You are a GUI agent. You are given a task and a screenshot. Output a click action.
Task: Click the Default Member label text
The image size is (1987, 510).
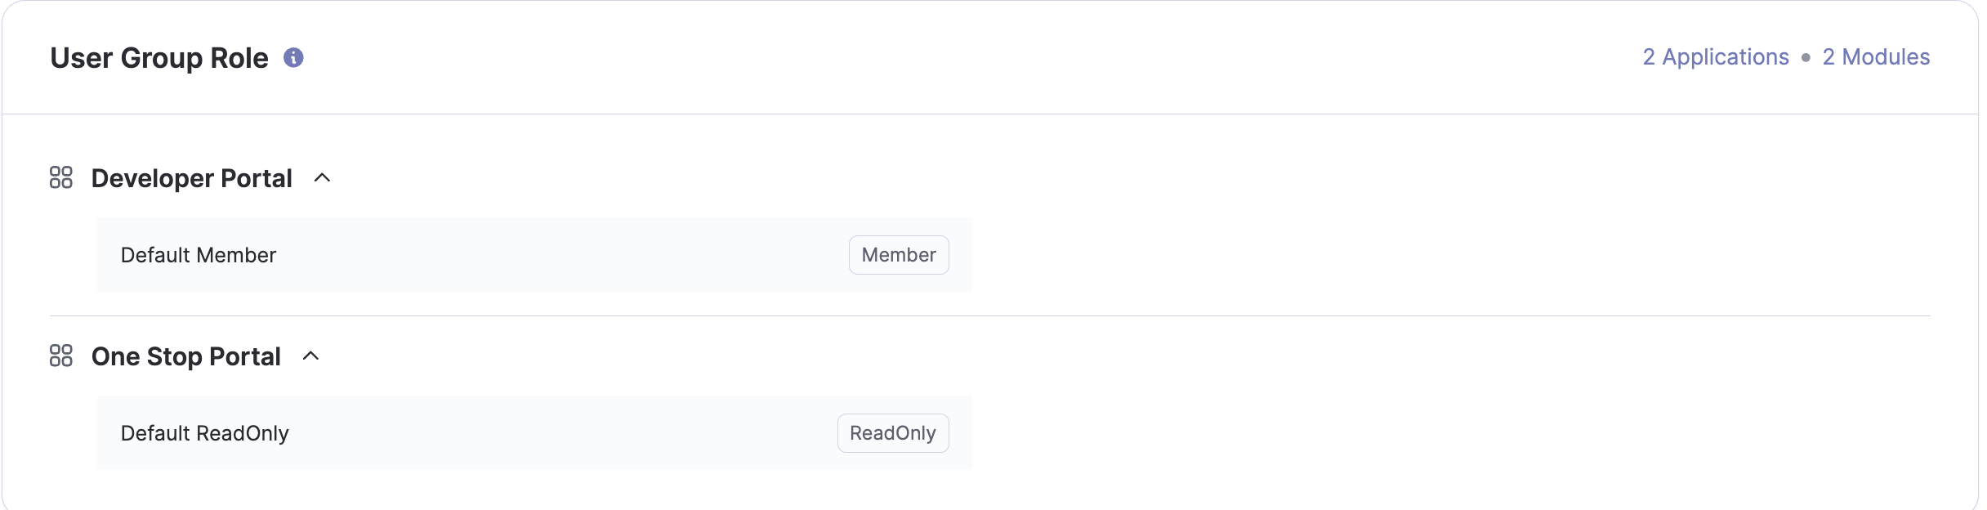coord(199,255)
